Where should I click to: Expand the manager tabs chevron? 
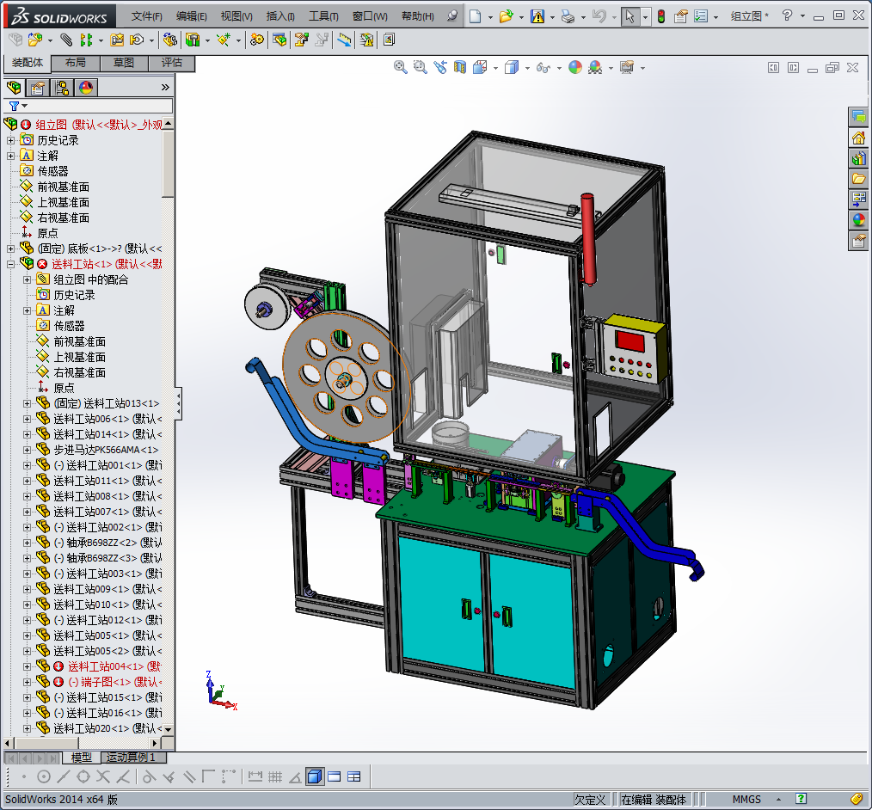165,88
